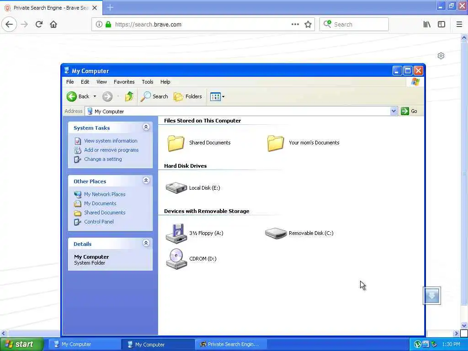Click the Explorer Search toolbar button
The height and width of the screenshot is (351, 468).
point(154,96)
